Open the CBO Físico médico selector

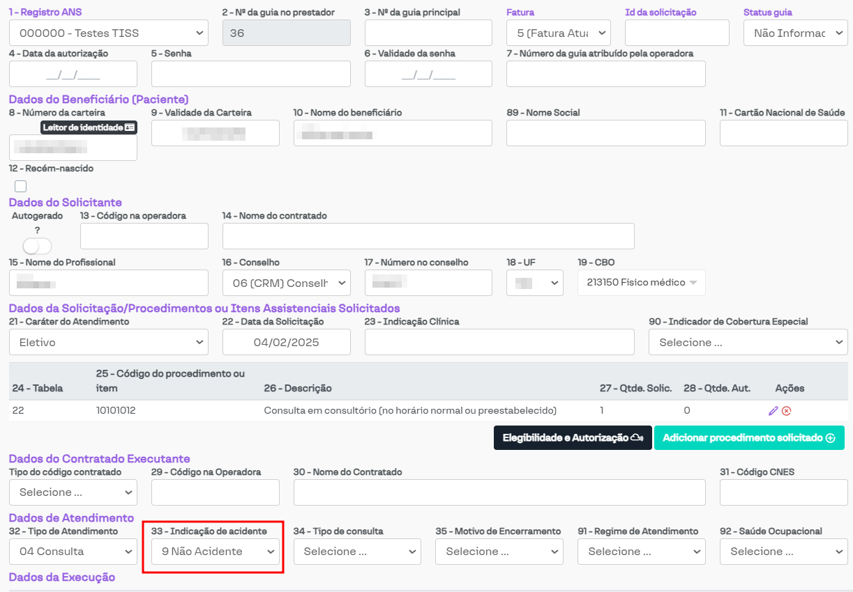641,283
